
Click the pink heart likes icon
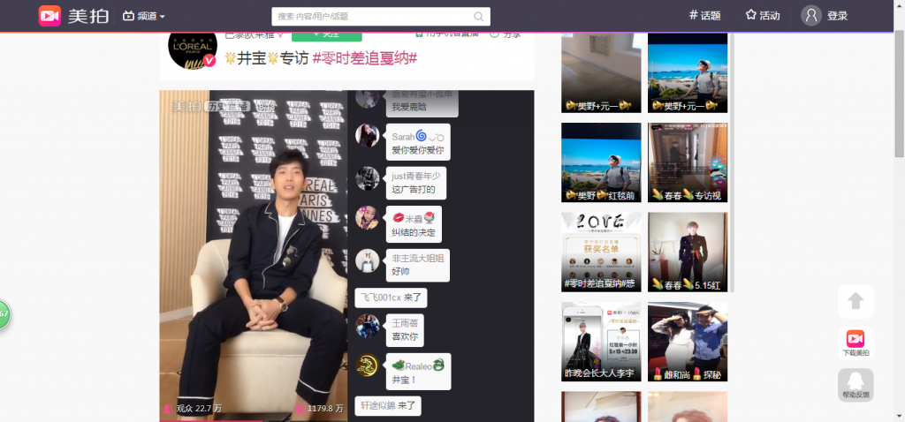pyautogui.click(x=300, y=408)
